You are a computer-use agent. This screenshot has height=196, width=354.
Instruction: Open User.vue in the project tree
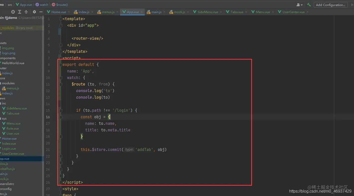11,134
